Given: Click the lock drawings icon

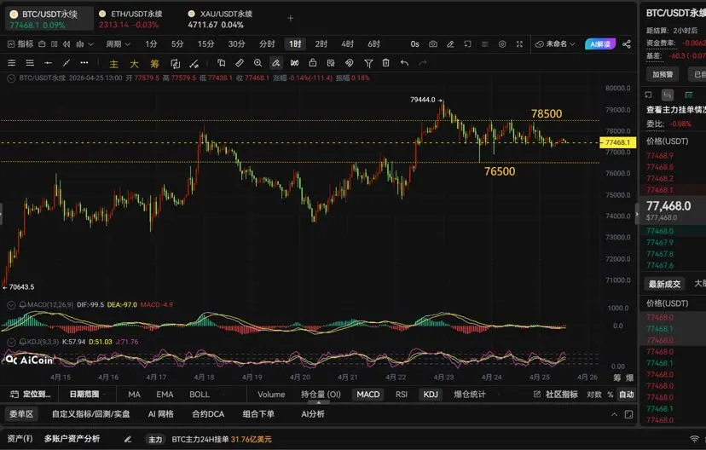Looking at the screenshot, I should click(312, 63).
